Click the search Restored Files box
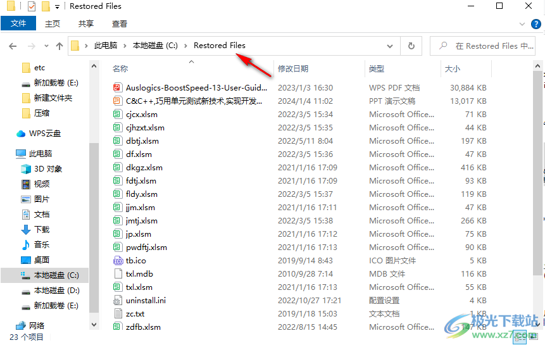 tap(487, 46)
